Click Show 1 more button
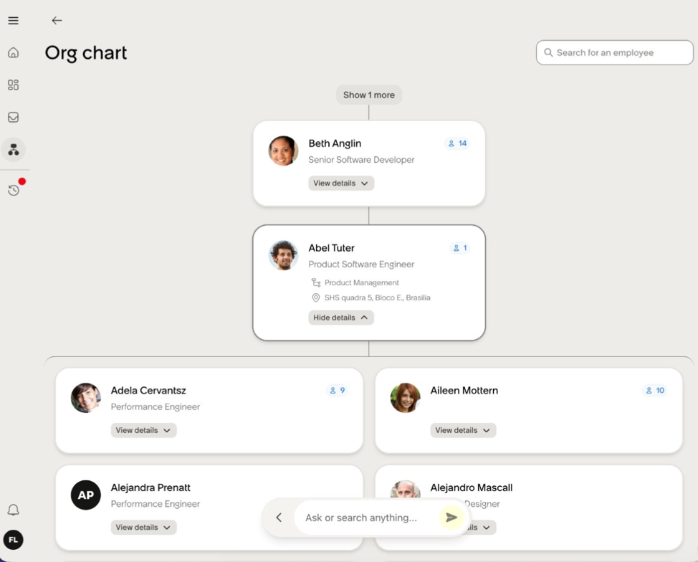 coord(369,95)
